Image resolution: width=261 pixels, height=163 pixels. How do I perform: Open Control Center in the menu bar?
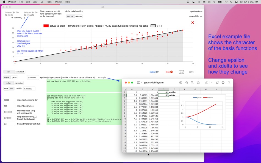pyautogui.click(x=236, y=2)
